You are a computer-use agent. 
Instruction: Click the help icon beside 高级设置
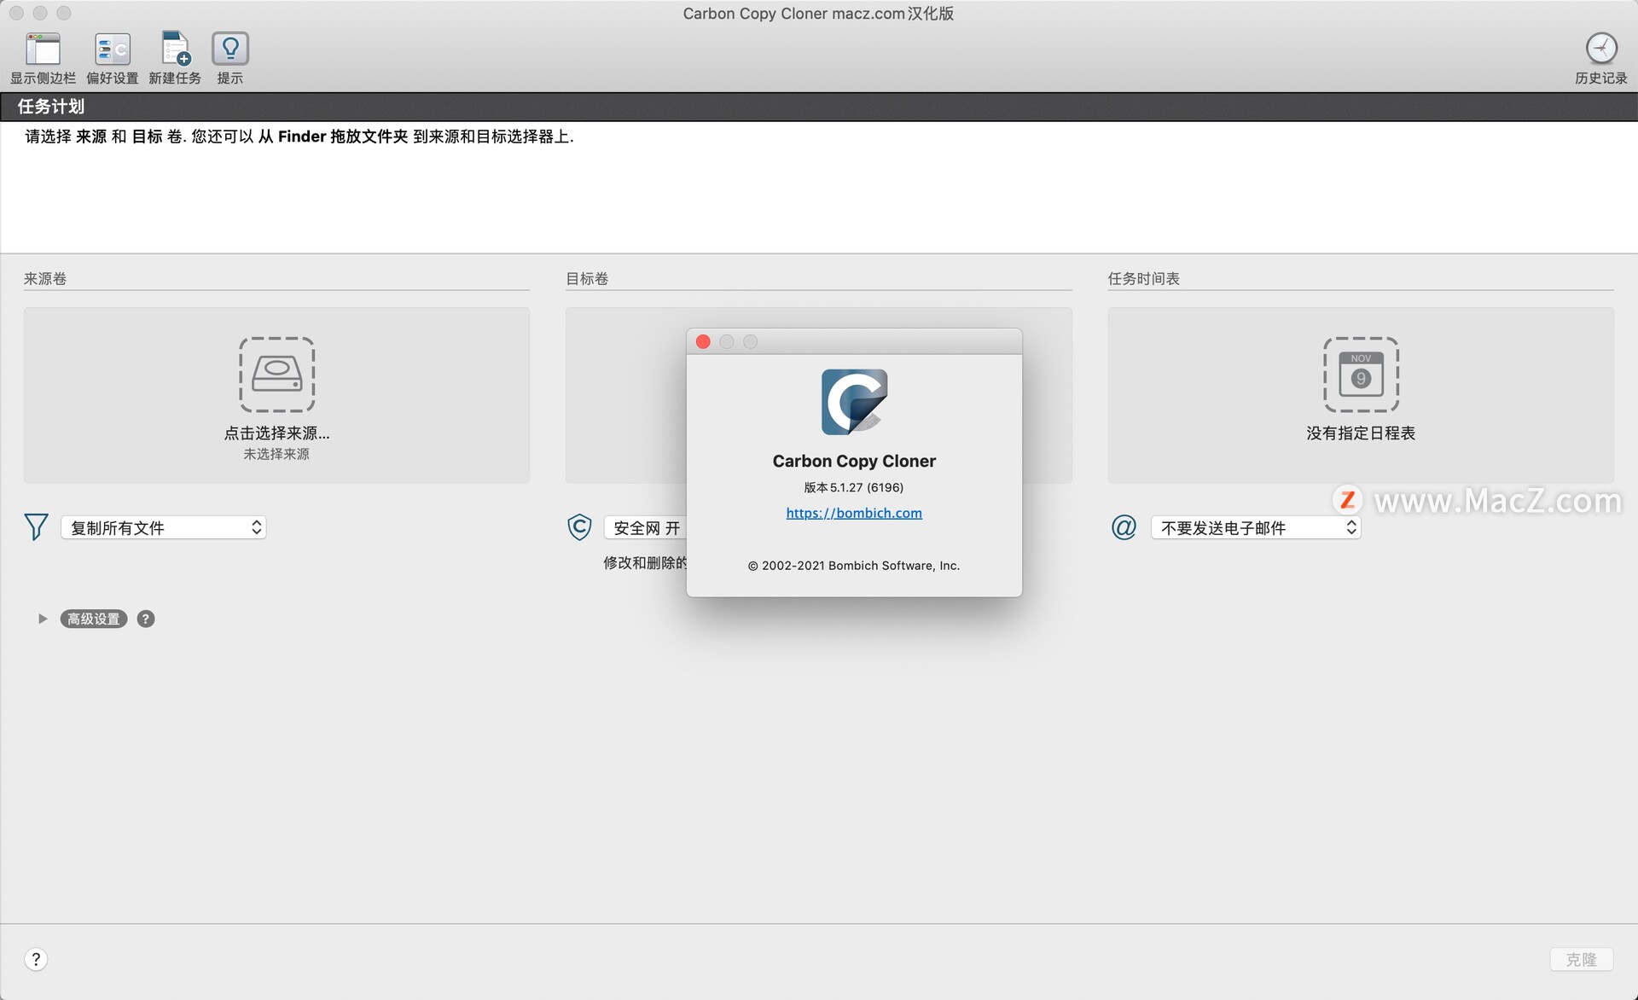[146, 619]
